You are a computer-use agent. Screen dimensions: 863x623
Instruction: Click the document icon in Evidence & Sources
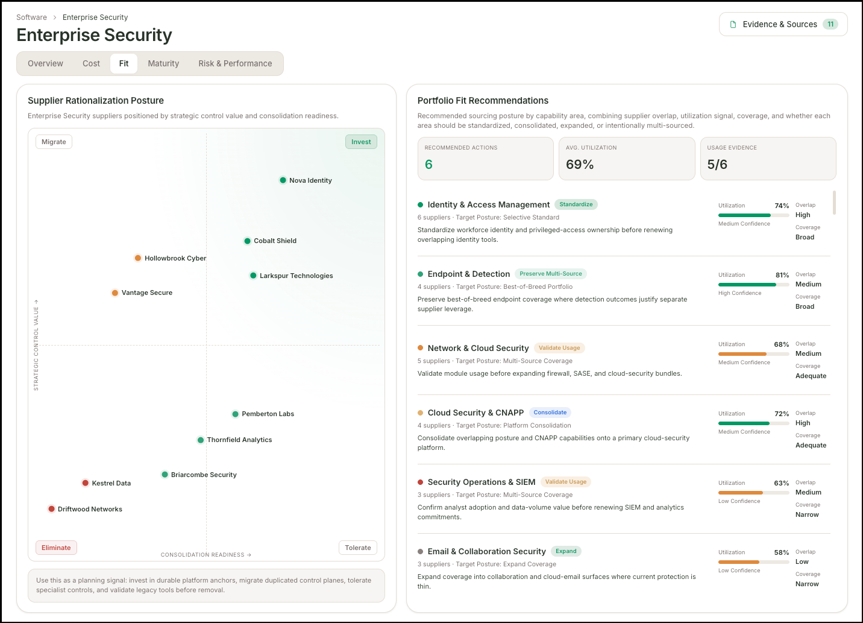[733, 25]
